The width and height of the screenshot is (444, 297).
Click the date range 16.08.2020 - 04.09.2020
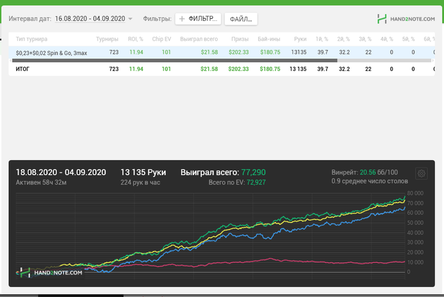coord(90,18)
